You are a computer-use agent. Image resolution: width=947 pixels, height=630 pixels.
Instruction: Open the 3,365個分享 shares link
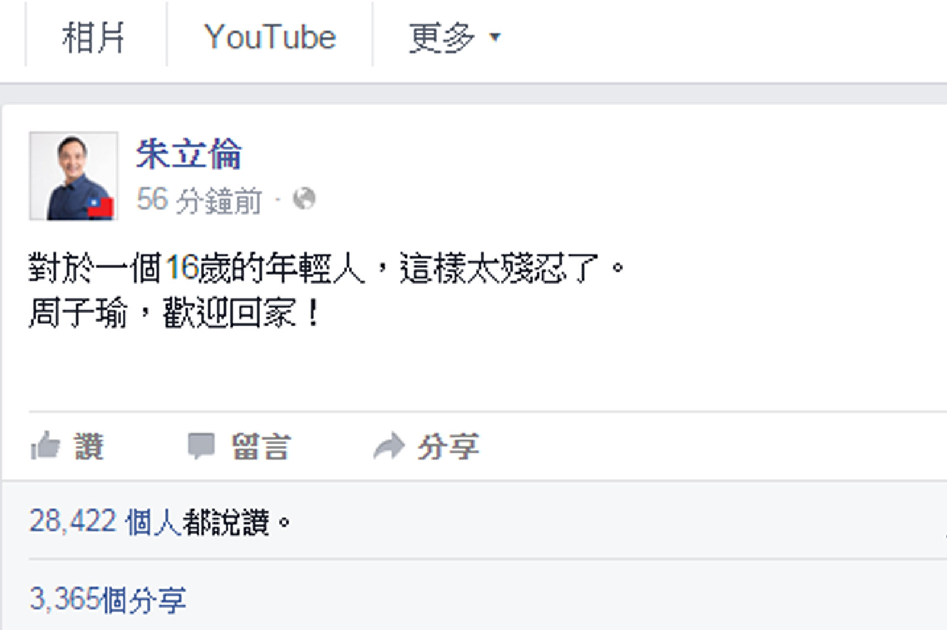click(x=108, y=600)
